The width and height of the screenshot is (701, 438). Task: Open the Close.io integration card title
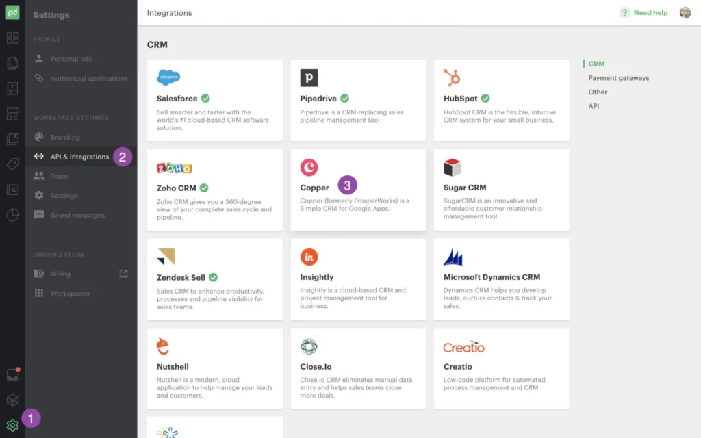click(316, 367)
